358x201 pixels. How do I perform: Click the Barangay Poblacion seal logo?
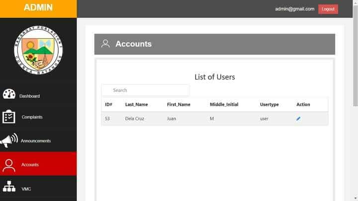point(38,51)
